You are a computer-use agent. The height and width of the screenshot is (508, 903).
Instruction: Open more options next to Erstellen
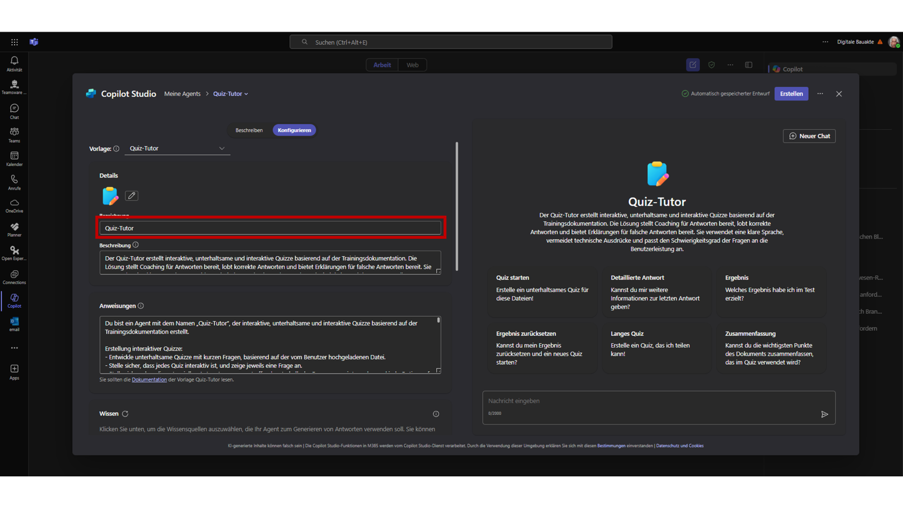(820, 94)
